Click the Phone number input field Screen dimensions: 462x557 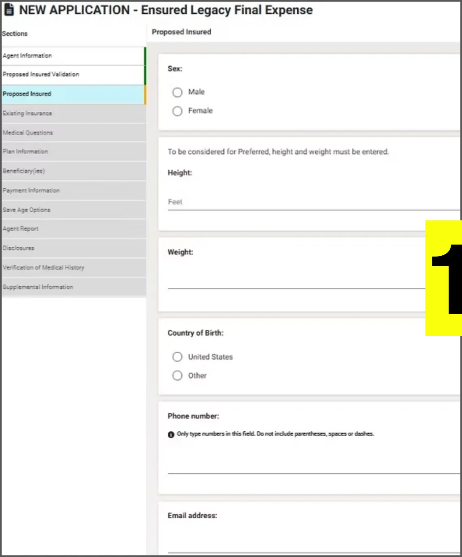314,464
